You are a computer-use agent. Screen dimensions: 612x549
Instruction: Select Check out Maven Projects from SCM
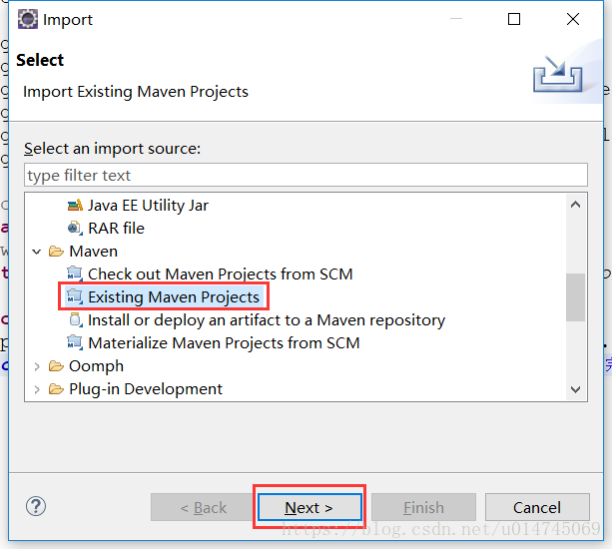coord(221,274)
